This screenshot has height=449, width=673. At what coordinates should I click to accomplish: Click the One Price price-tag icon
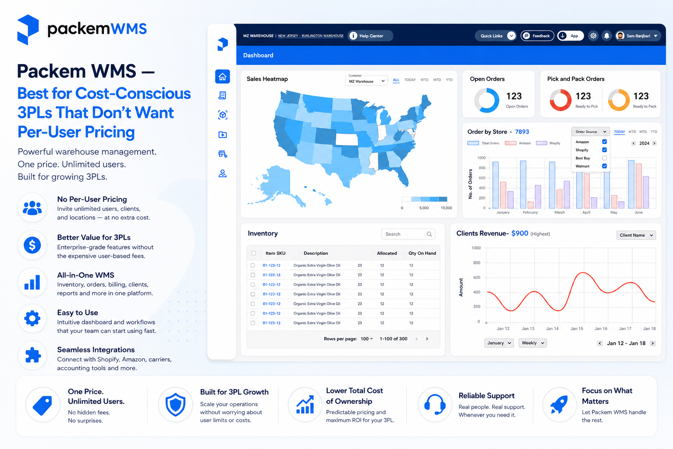click(43, 405)
